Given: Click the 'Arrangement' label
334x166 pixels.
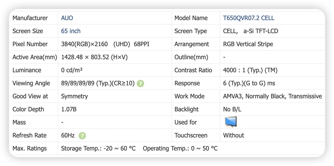Looking at the screenshot, I should coord(192,44).
